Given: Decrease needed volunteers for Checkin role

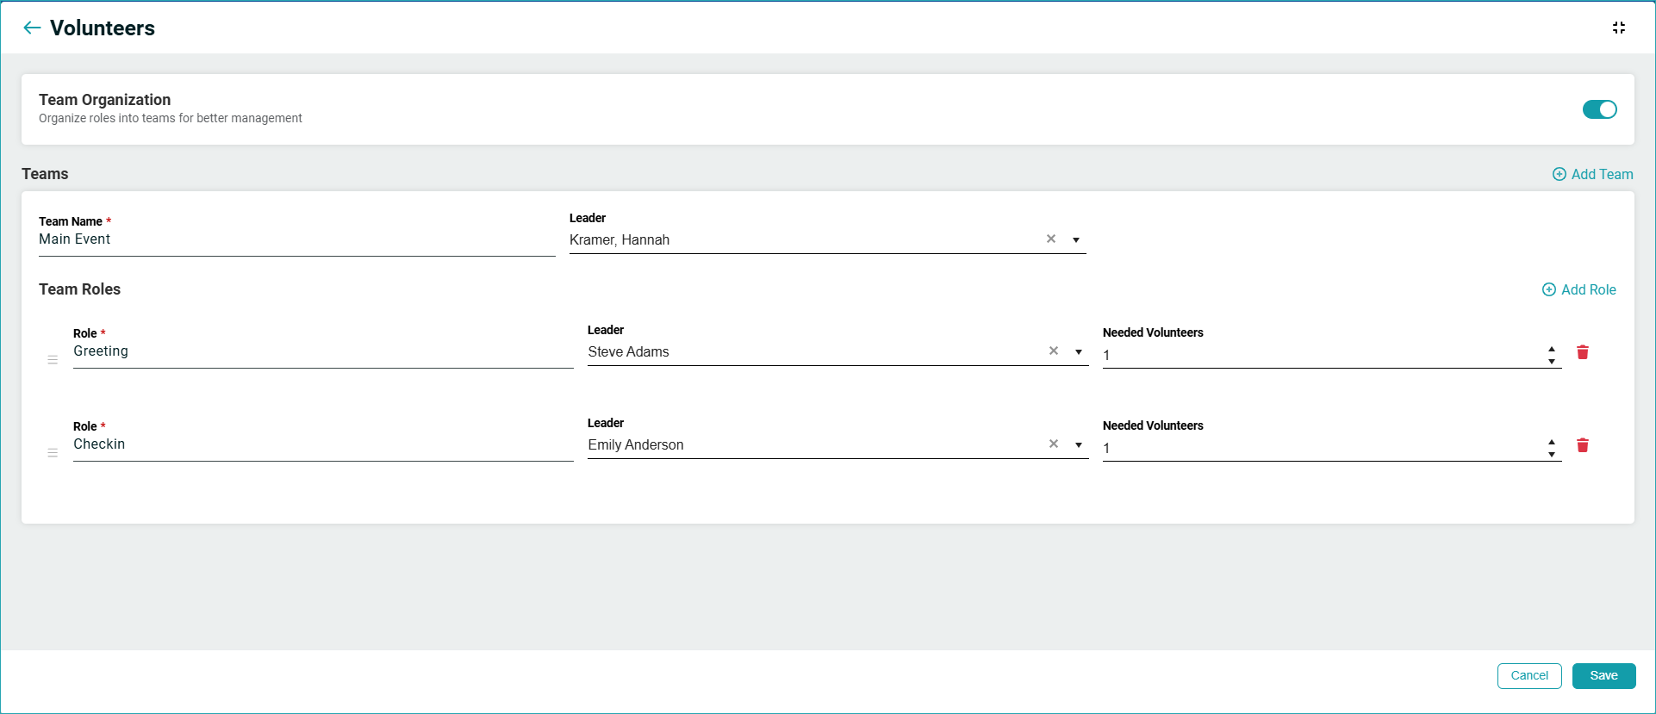Looking at the screenshot, I should 1551,455.
